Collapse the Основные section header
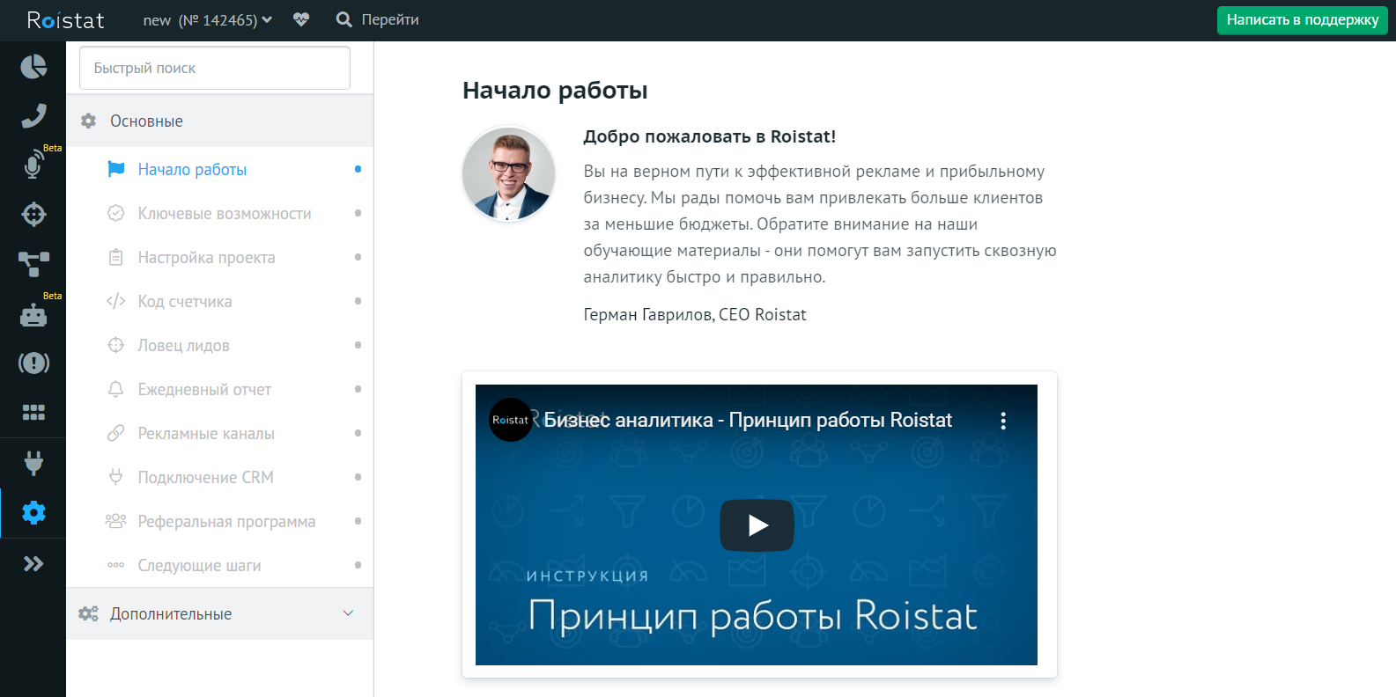The height and width of the screenshot is (697, 1396). click(x=220, y=121)
